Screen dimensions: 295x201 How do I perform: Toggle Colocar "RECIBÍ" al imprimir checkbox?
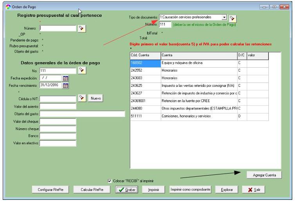tap(110, 181)
